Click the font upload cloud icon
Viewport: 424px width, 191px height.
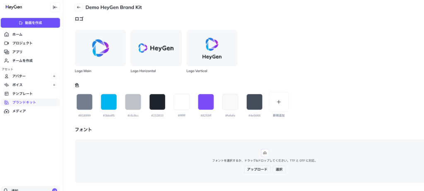click(x=265, y=153)
